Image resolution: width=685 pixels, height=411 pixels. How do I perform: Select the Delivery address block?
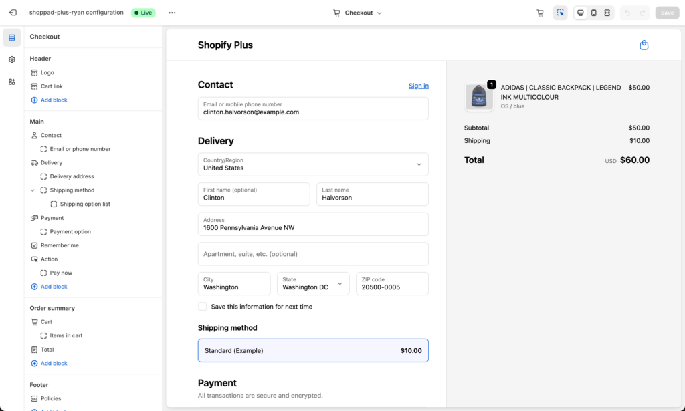point(72,176)
